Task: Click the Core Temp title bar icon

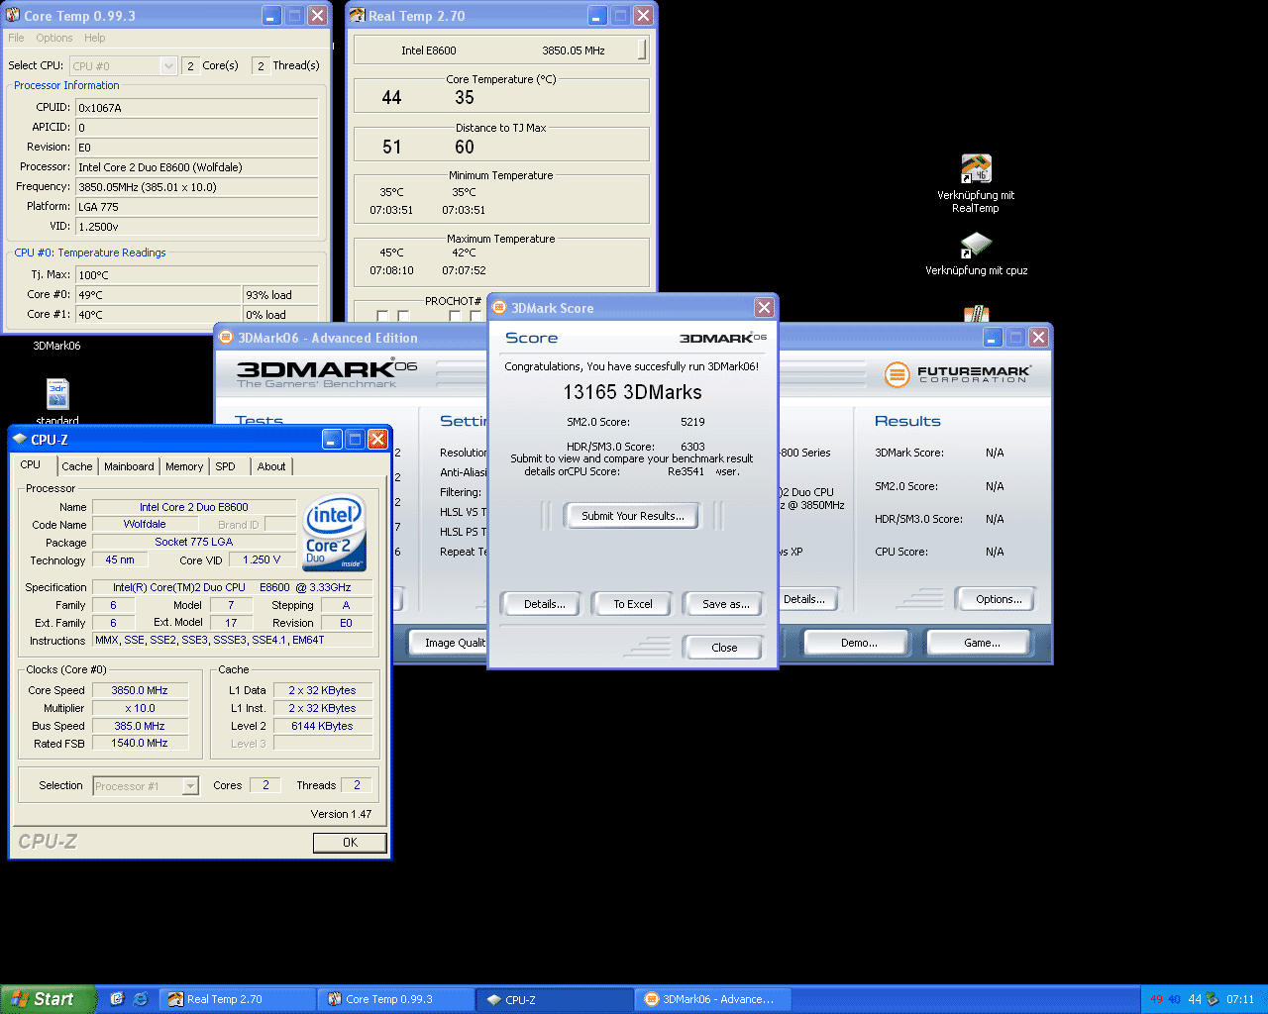Action: pyautogui.click(x=13, y=16)
